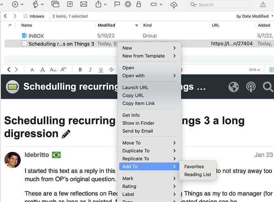Click the envelope email icon in toolbar
The image size is (274, 202).
point(84,4)
